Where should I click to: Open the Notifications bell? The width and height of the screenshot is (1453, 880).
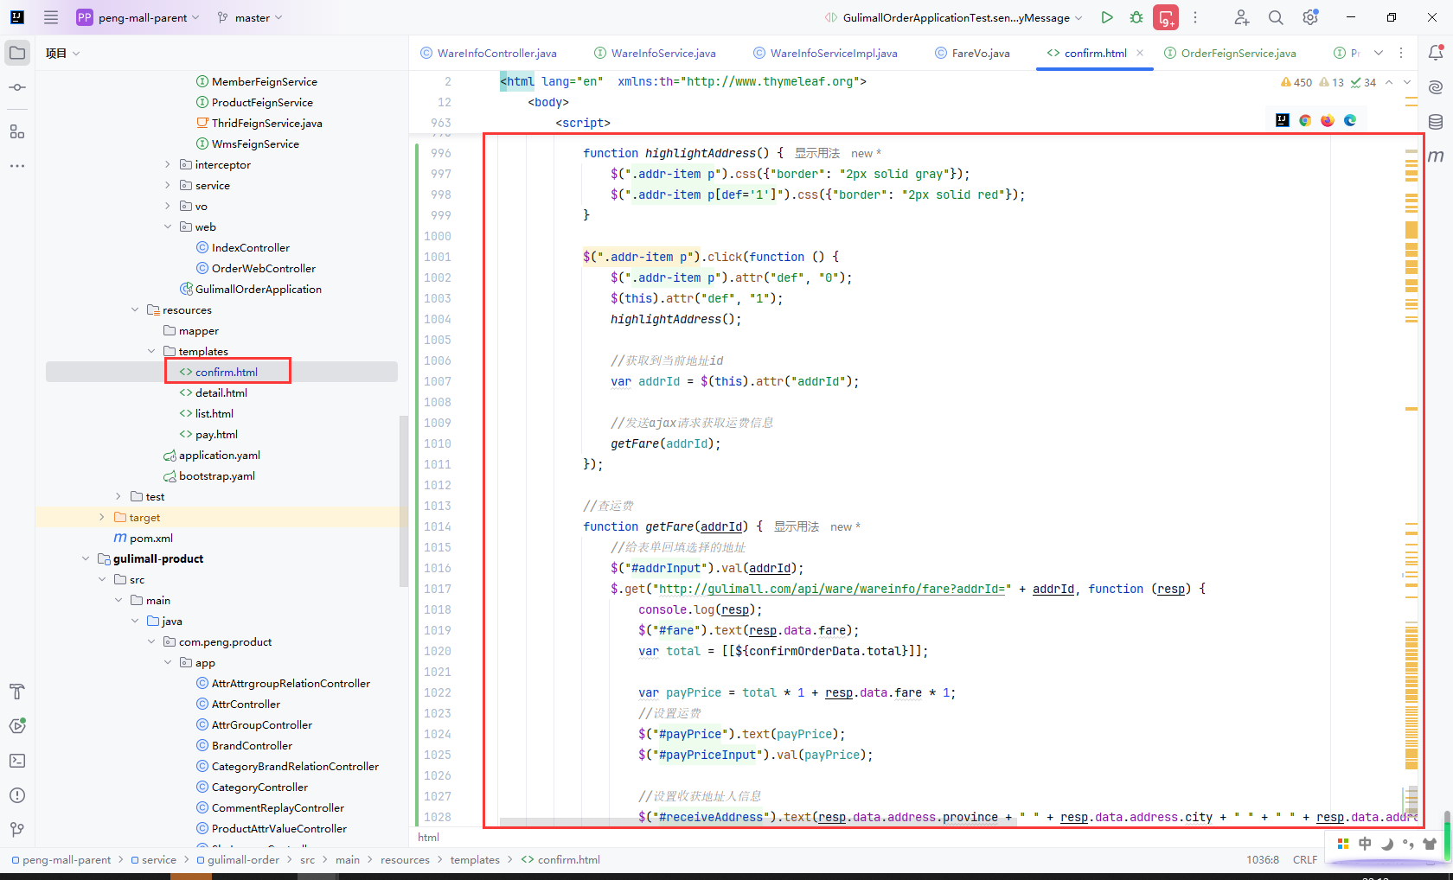coord(1436,53)
